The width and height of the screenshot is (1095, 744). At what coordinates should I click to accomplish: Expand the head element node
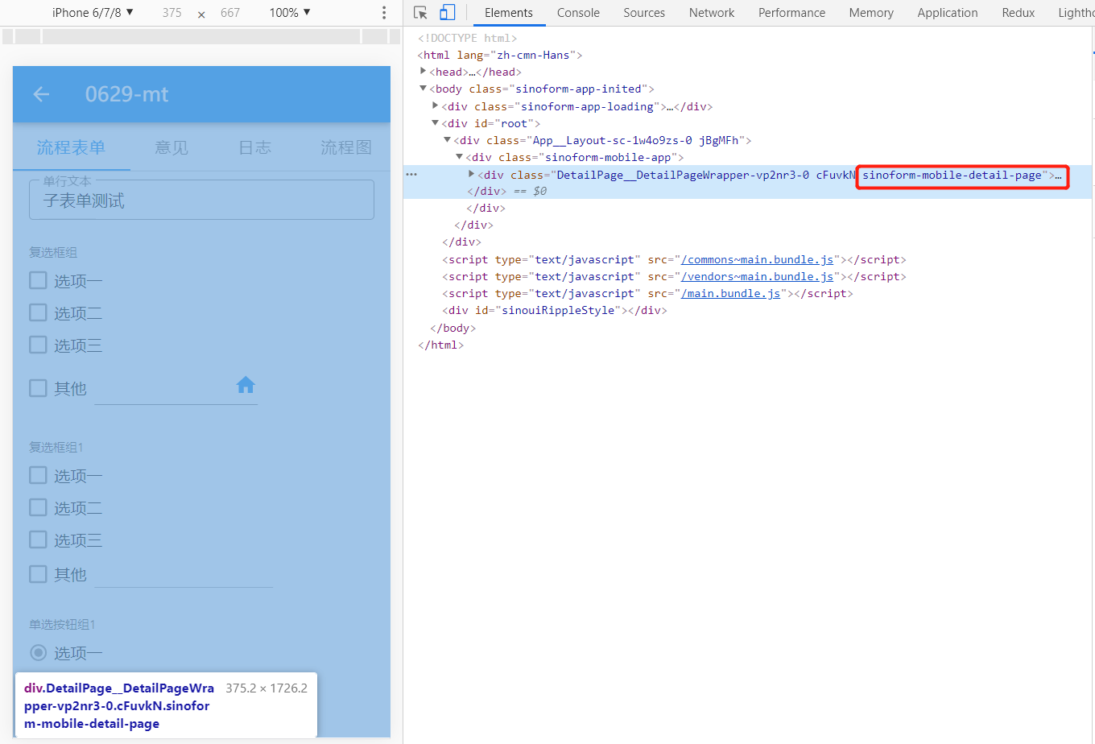tap(424, 72)
